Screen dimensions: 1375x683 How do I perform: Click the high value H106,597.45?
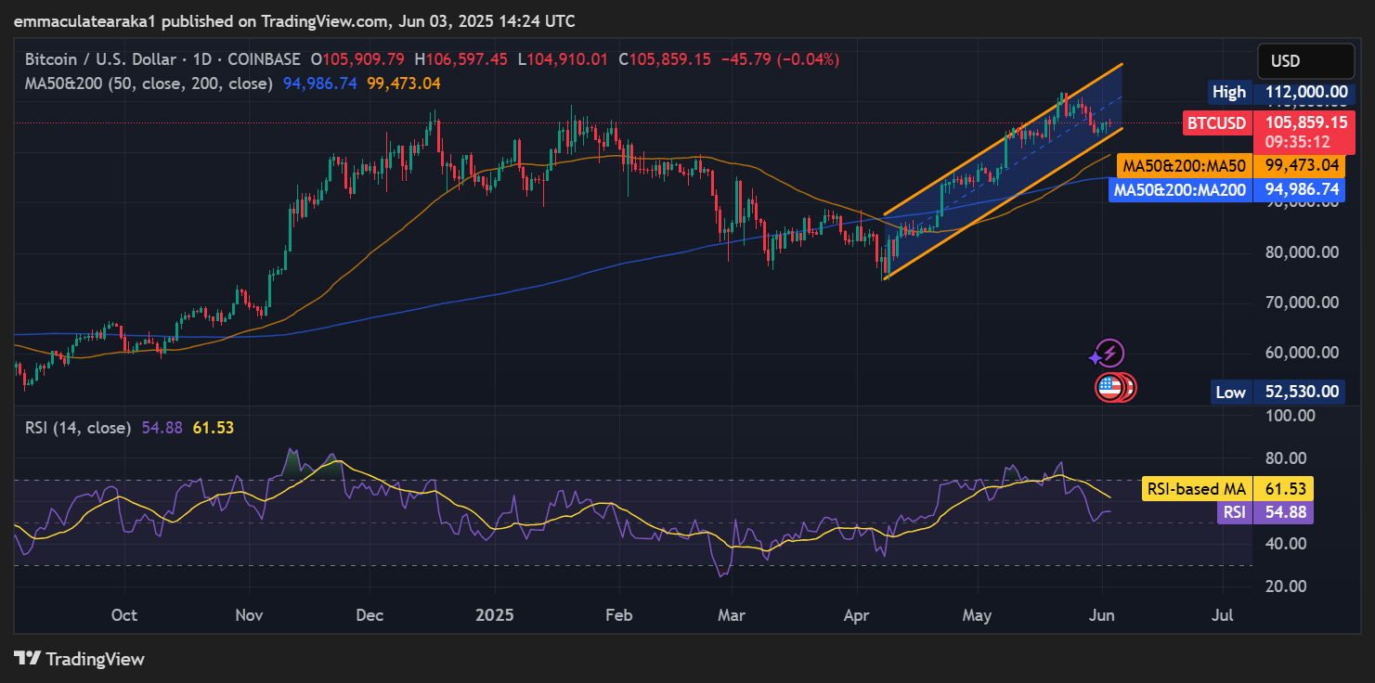click(460, 58)
